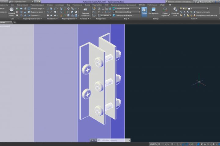The height and width of the screenshot is (146, 220).
Task: Select the Polyline drawing tool
Action: point(48,9)
